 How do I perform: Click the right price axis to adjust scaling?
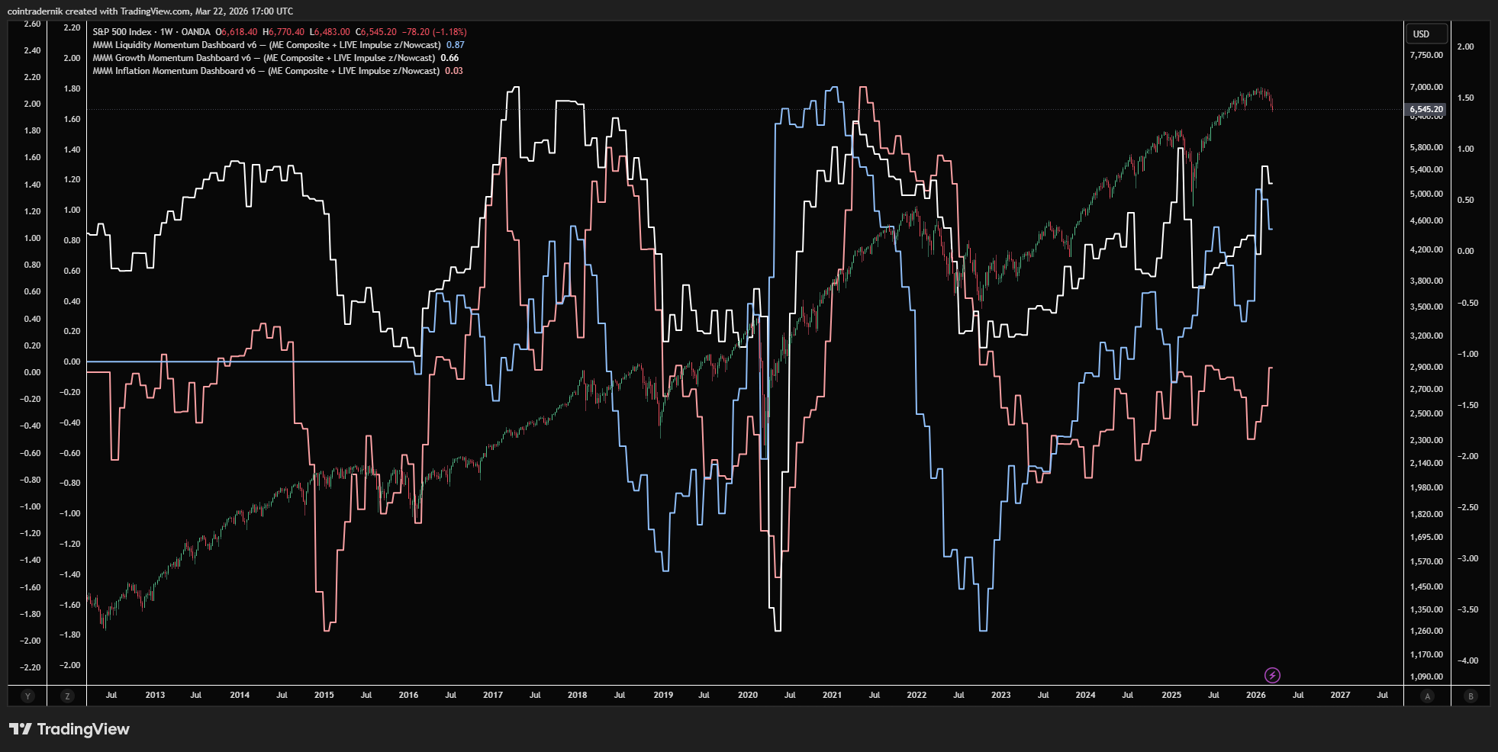(1426, 381)
